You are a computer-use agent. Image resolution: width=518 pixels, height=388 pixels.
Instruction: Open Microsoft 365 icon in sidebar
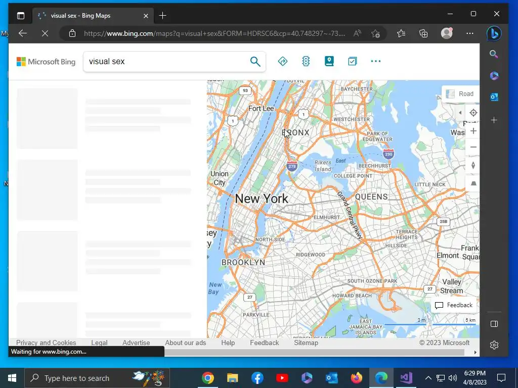pyautogui.click(x=494, y=76)
